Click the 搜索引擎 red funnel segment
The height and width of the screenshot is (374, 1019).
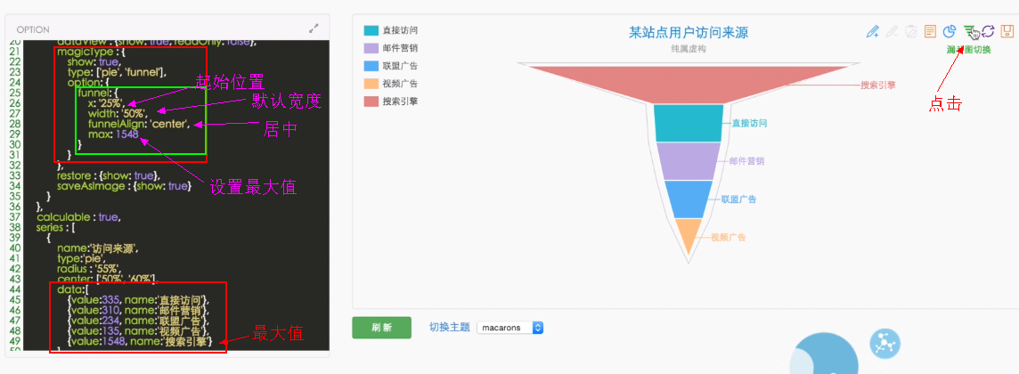pyautogui.click(x=689, y=84)
